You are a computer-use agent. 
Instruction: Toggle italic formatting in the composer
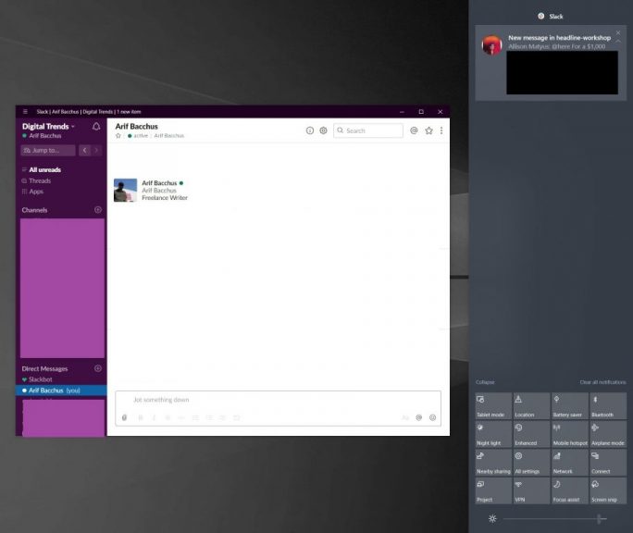[x=154, y=417]
